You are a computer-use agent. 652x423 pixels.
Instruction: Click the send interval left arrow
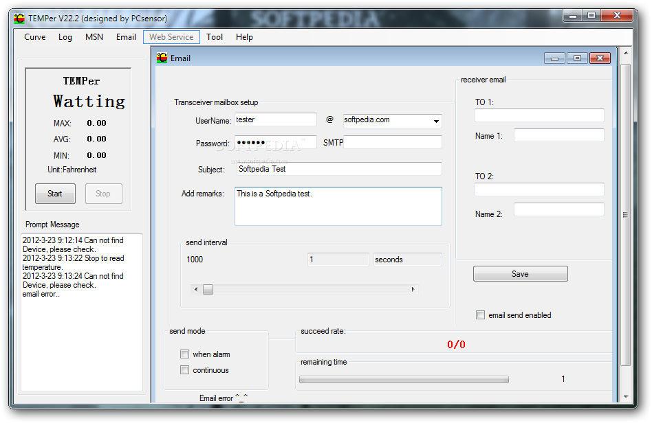coord(196,289)
